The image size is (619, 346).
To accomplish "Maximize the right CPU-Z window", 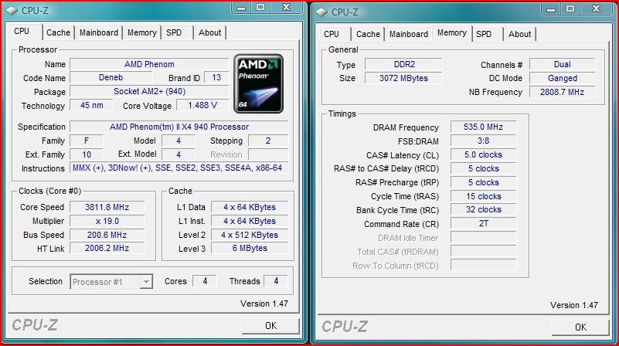I will 570,8.
